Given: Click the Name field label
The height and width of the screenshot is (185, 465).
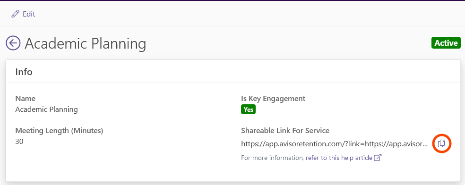Looking at the screenshot, I should click(x=25, y=99).
